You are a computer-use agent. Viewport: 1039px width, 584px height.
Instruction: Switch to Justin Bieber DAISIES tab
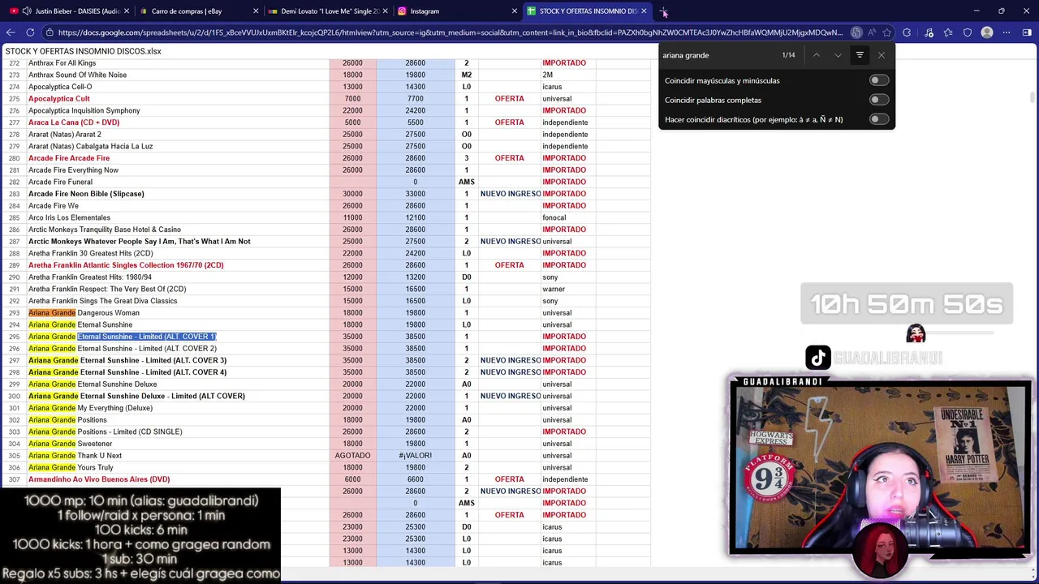pos(69,11)
